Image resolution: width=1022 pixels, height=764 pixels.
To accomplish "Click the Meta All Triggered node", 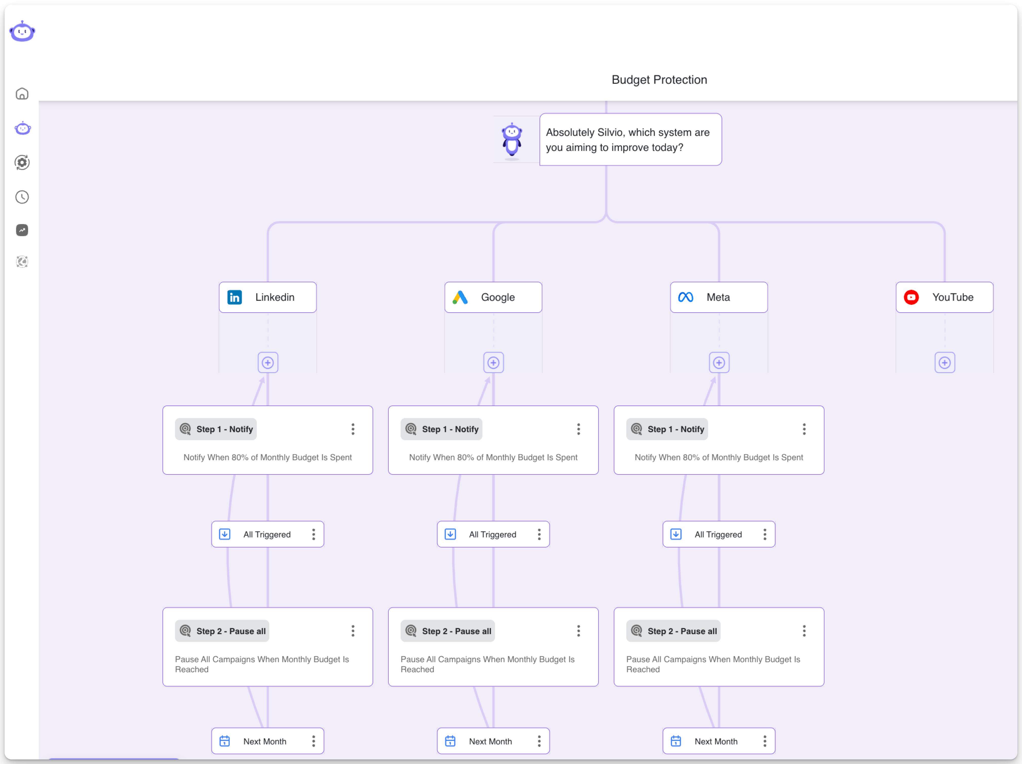I will point(718,534).
